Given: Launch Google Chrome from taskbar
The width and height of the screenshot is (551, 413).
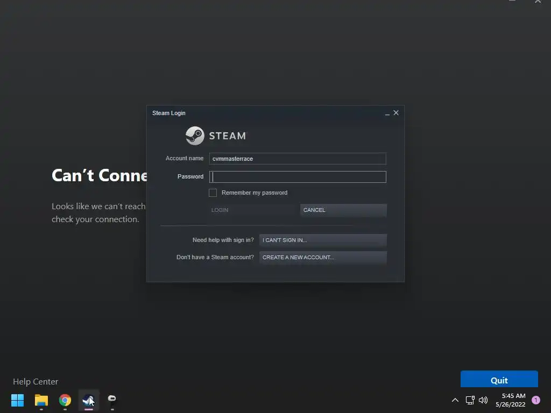Looking at the screenshot, I should pos(65,400).
